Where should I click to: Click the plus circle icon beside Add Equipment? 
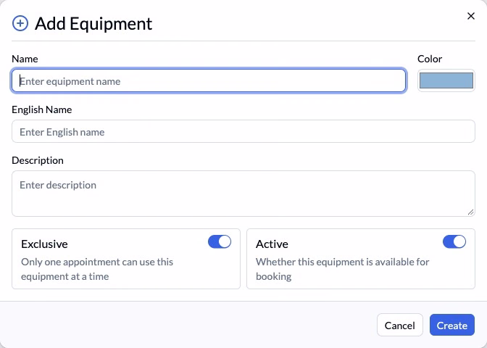(x=20, y=23)
